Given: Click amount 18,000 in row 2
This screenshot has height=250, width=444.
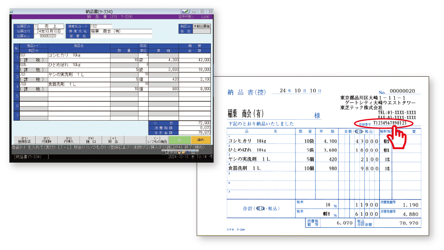Looking at the screenshot, I should (204, 69).
